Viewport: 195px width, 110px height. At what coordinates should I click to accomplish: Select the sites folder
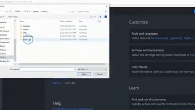25,33
